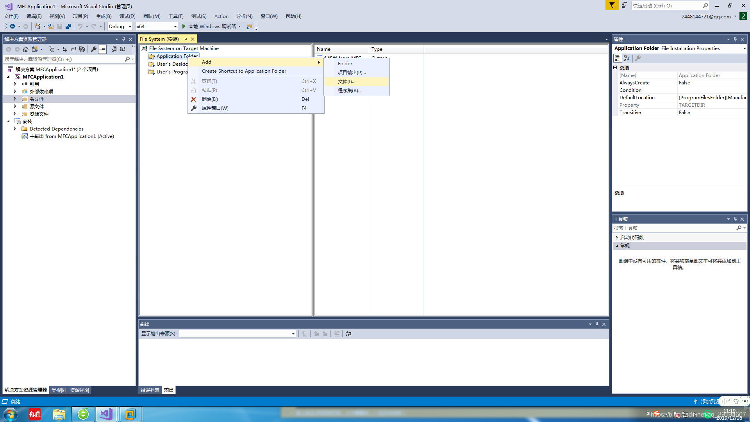Expand the Detected Dependencies node

point(15,129)
